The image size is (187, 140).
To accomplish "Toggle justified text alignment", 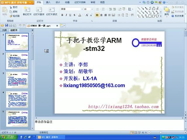I will 109,15.
